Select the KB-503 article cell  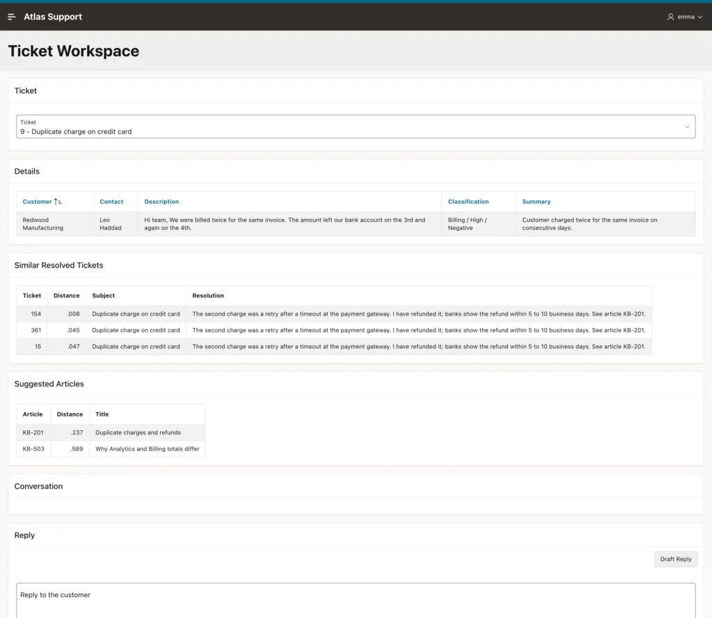(x=33, y=449)
